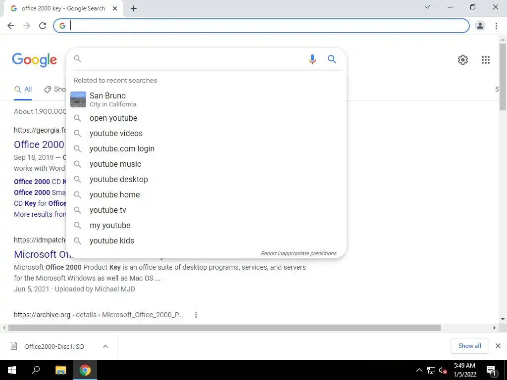
Task: Switch to the All results tab
Action: click(23, 90)
